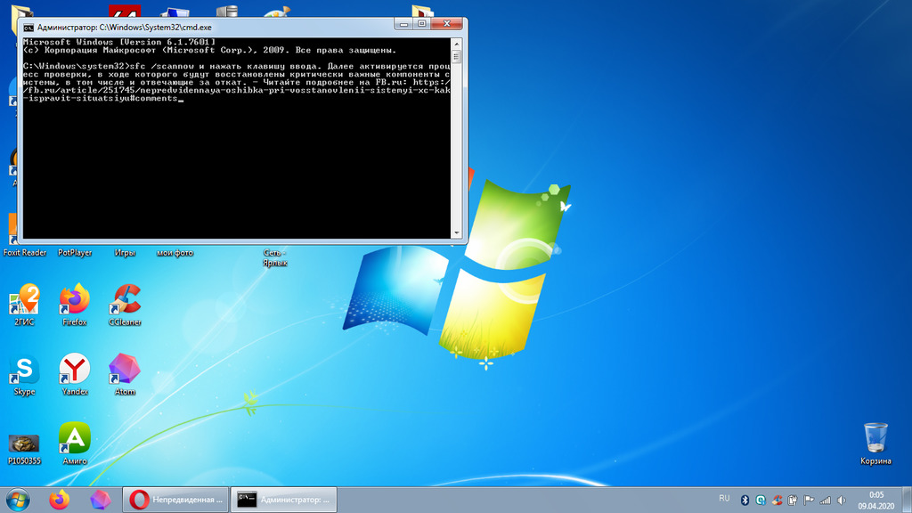This screenshot has height=513, width=912.
Task: Click the network signal tray icon
Action: (x=825, y=501)
